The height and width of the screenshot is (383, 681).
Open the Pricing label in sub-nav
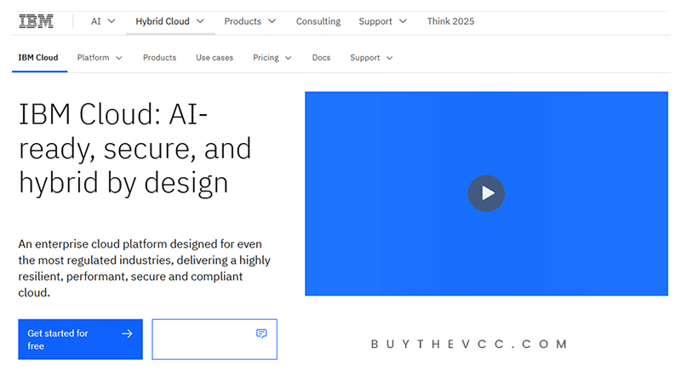(266, 58)
